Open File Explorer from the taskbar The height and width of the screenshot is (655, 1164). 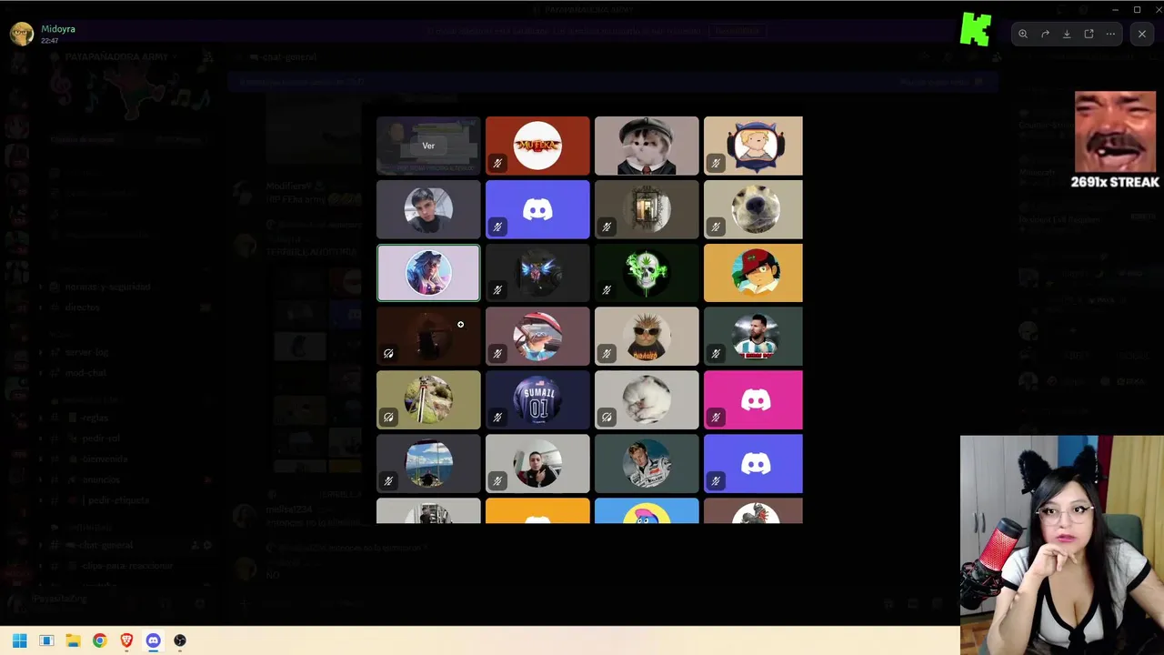click(73, 640)
